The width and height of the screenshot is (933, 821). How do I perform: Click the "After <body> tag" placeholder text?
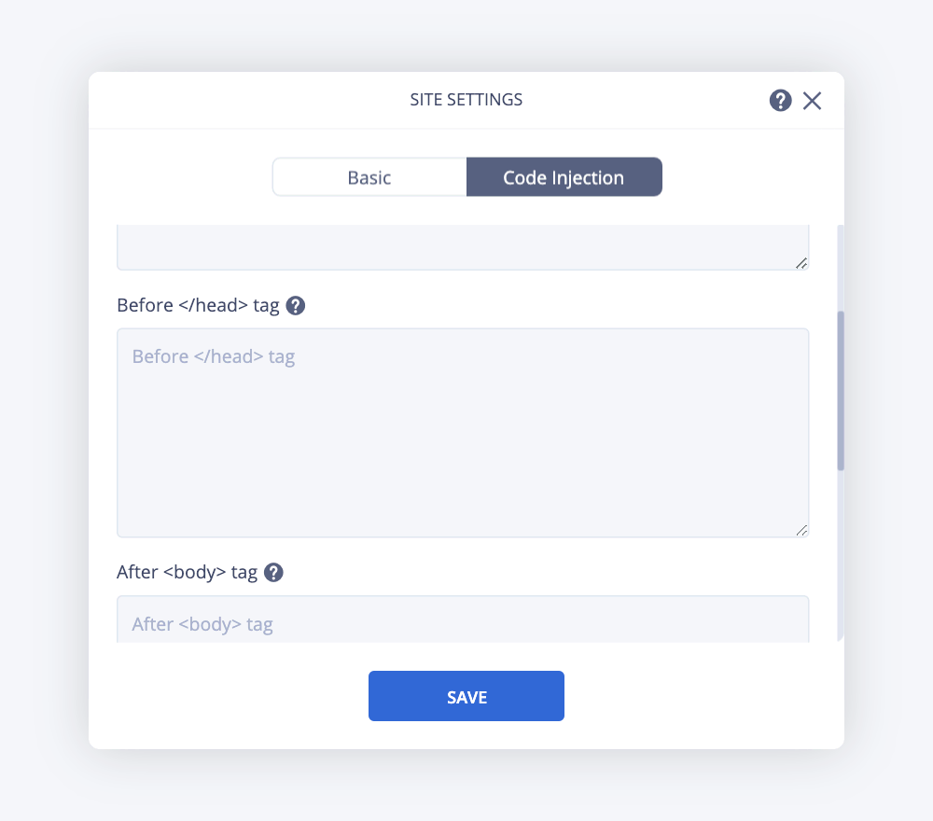tap(202, 624)
